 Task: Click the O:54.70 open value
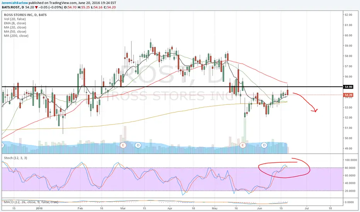70,7
